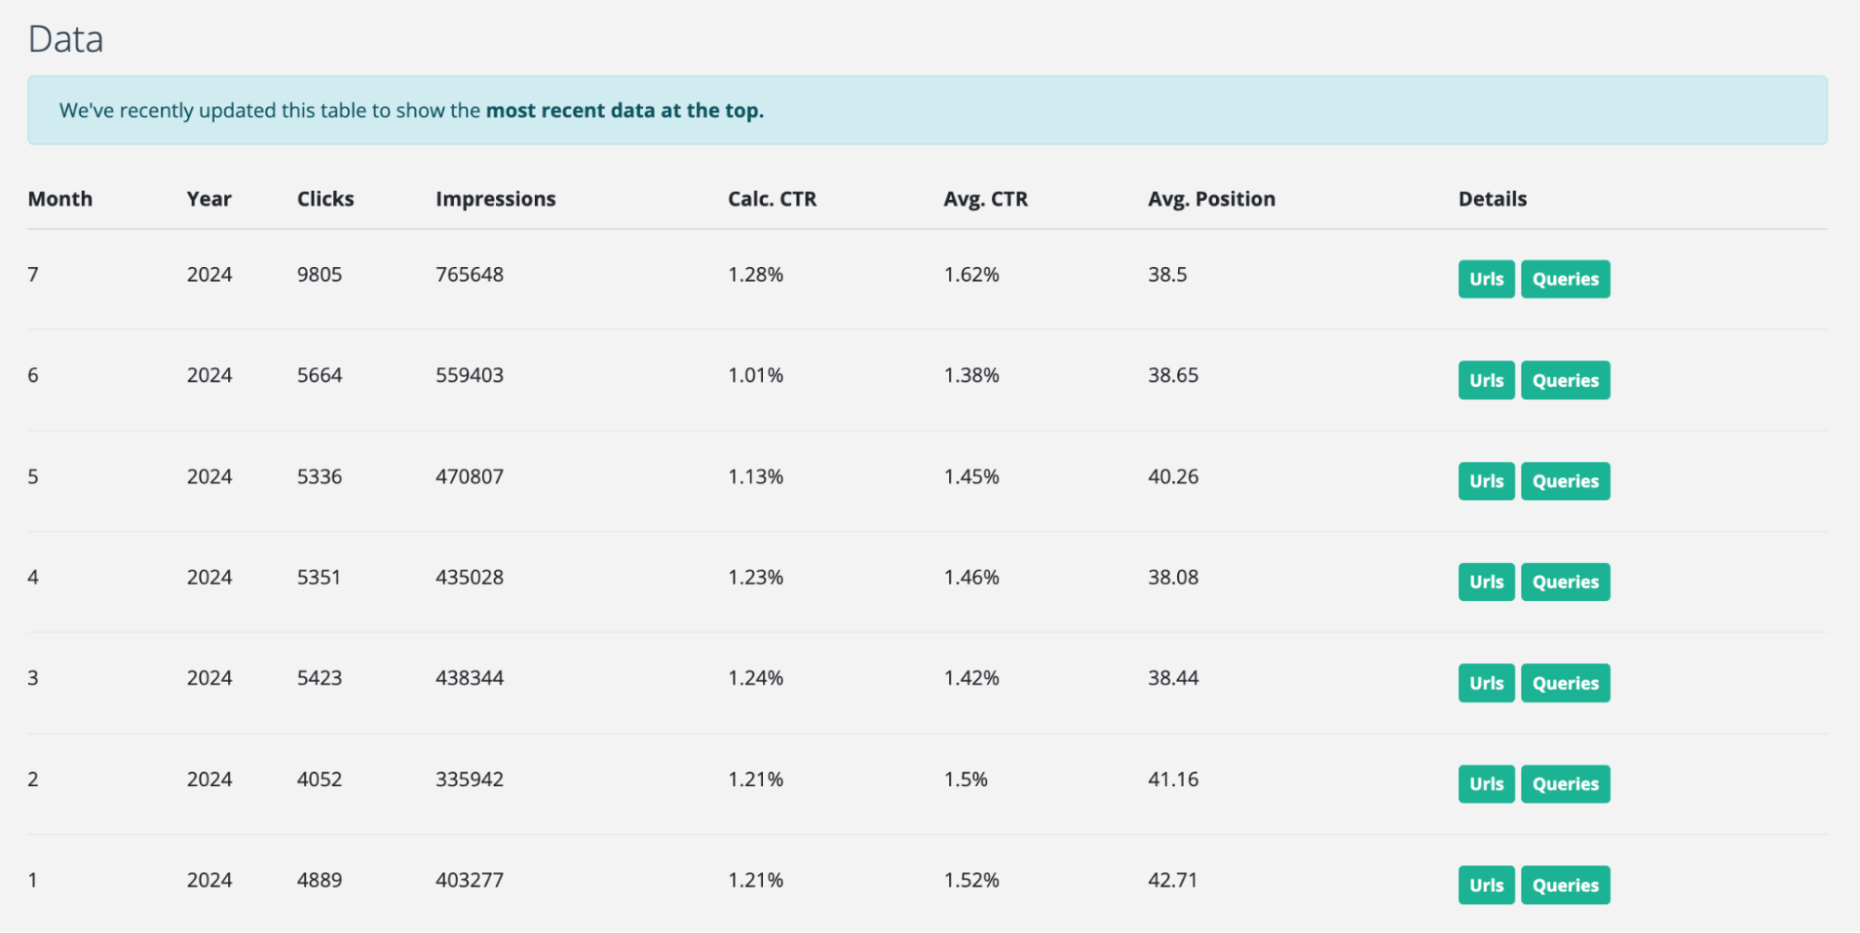The width and height of the screenshot is (1860, 933).
Task: Click Queries button in month 5 row
Action: tap(1565, 481)
